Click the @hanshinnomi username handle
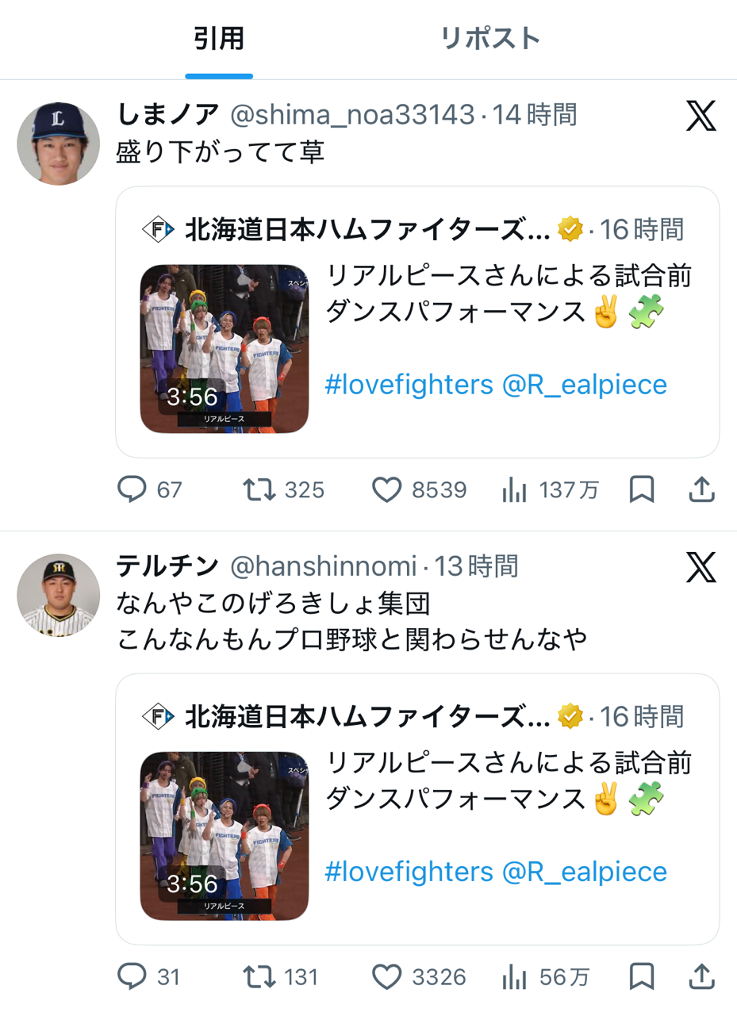The height and width of the screenshot is (1016, 737). pos(323,566)
